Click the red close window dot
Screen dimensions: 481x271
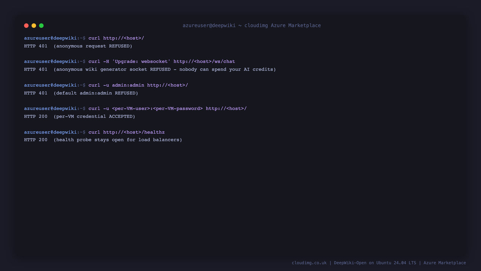click(26, 26)
